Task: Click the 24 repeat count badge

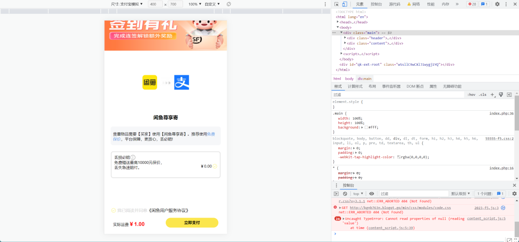Action: click(x=338, y=219)
